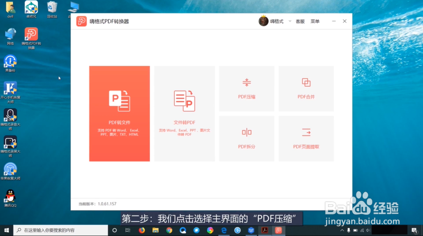Viewport: 423px width, 236px height.
Task: Select the 嗨格式PDF转换器 desktop shortcut
Action: click(31, 38)
